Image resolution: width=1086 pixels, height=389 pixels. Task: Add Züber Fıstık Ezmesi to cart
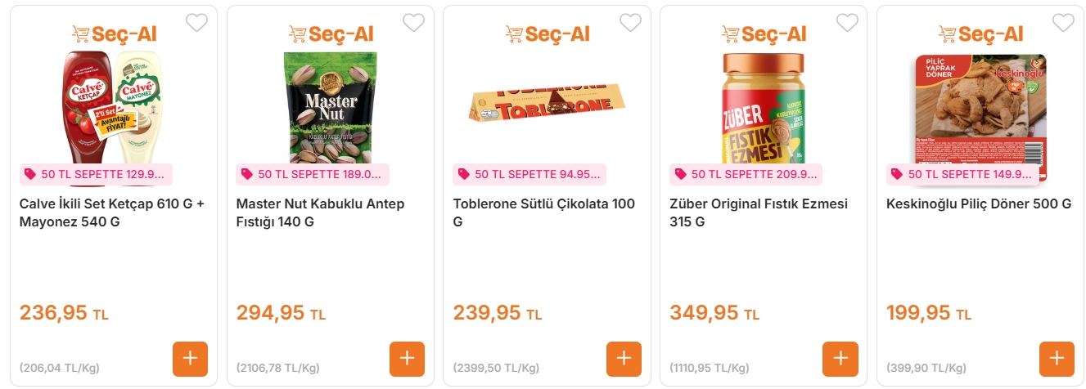click(840, 359)
